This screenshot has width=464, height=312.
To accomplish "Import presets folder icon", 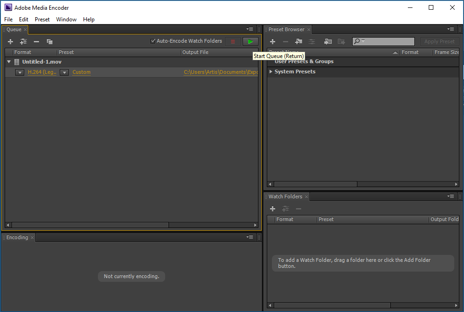I will (328, 41).
